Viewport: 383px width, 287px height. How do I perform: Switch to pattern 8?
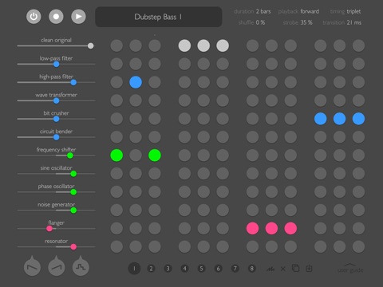pos(251,269)
